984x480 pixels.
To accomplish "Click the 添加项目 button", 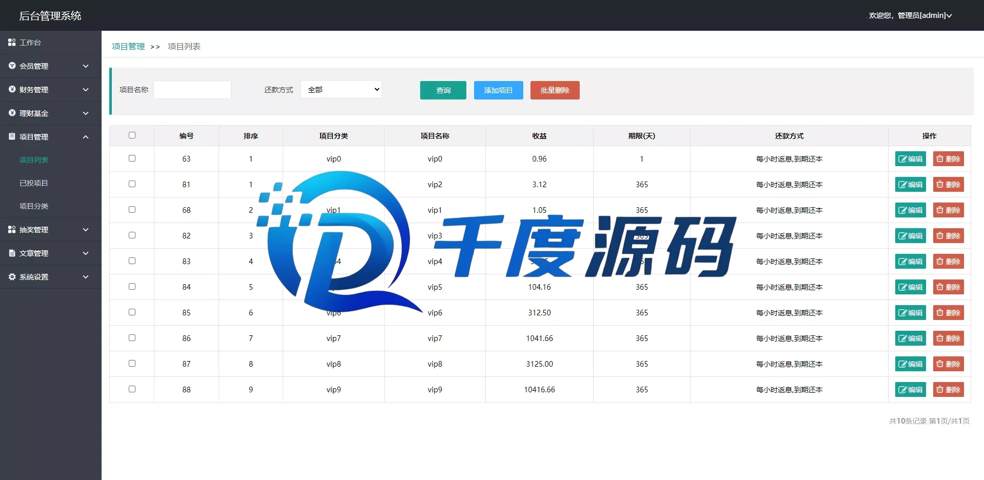I will tap(499, 90).
